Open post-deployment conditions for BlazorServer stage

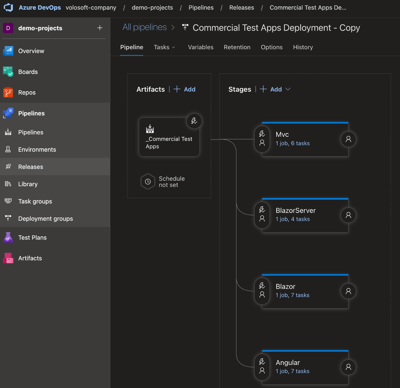coord(348,215)
